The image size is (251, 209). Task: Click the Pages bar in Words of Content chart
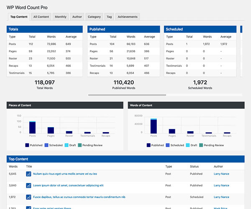172,131
